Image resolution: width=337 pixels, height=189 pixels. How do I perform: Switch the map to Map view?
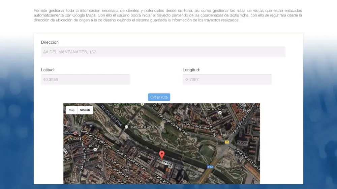[71, 110]
